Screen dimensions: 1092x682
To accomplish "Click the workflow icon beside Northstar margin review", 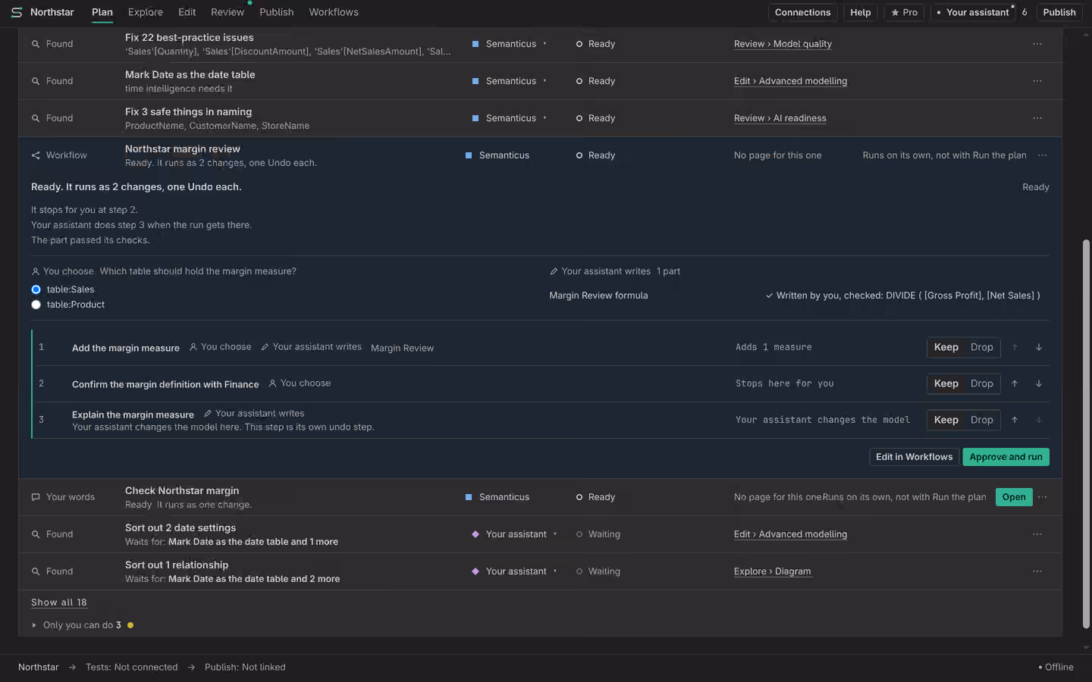I will [36, 155].
